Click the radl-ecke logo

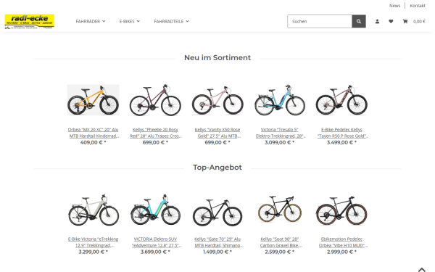point(30,21)
